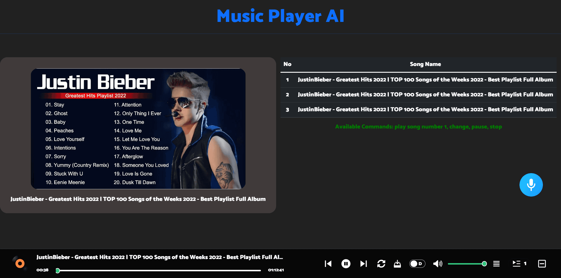Click the Music Player AI heading

click(x=280, y=16)
